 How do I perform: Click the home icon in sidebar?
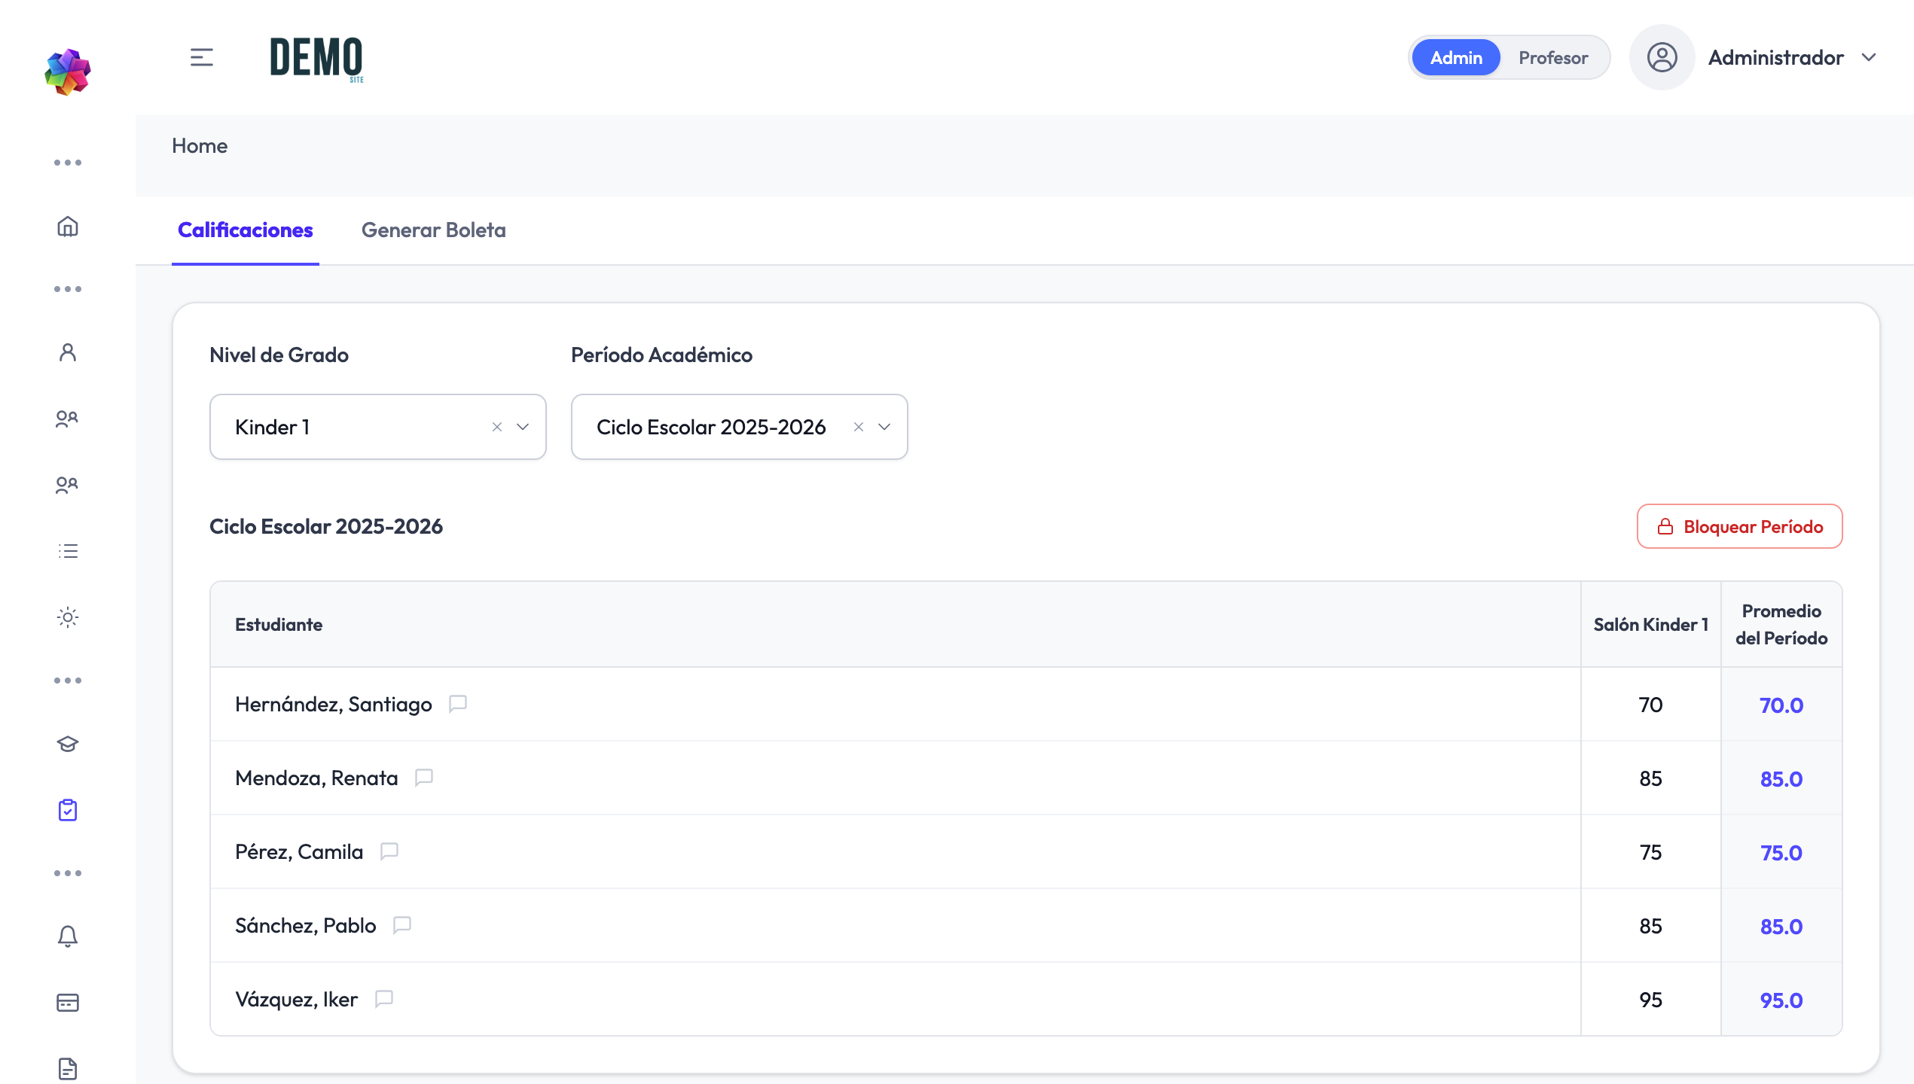(68, 226)
